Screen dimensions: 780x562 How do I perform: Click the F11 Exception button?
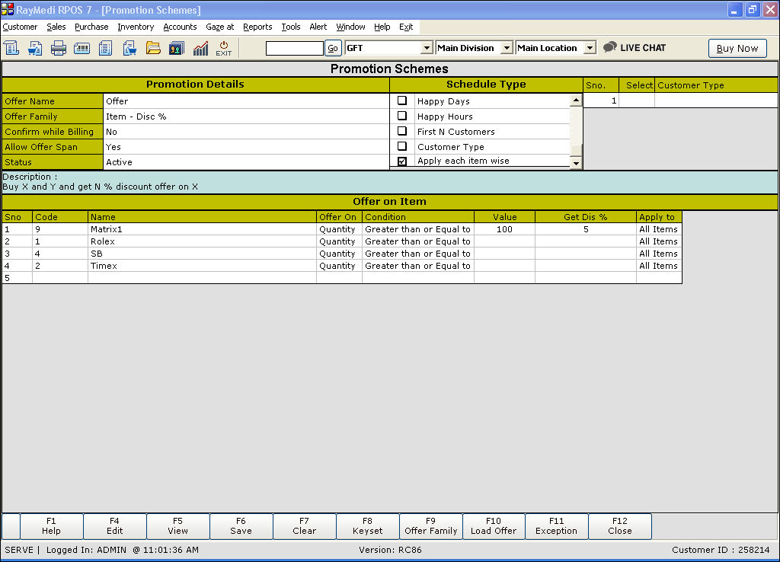[557, 526]
